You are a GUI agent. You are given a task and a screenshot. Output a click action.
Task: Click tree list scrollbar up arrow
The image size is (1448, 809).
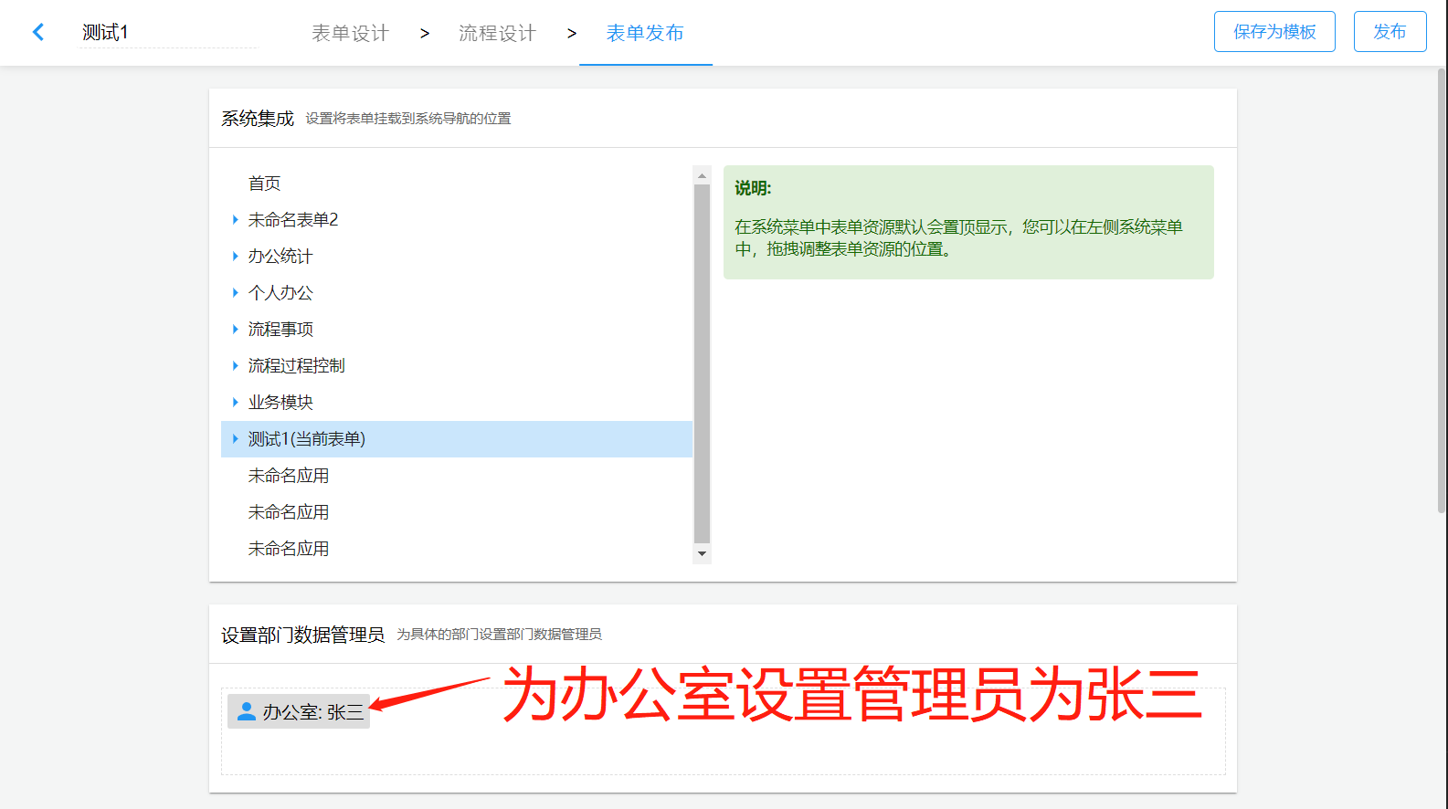point(702,175)
